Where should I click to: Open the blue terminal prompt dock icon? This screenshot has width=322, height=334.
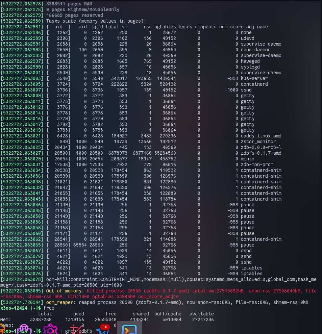(129, 330)
